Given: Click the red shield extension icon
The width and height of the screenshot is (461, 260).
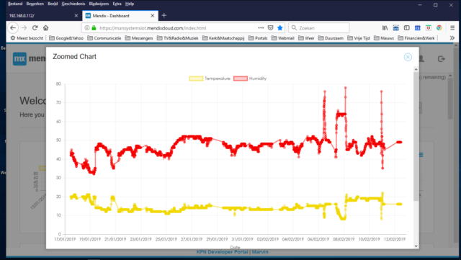Looking at the screenshot, I should (x=429, y=28).
